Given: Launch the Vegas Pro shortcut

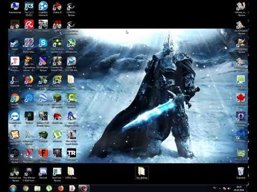Looking at the screenshot, I should 71,64.
